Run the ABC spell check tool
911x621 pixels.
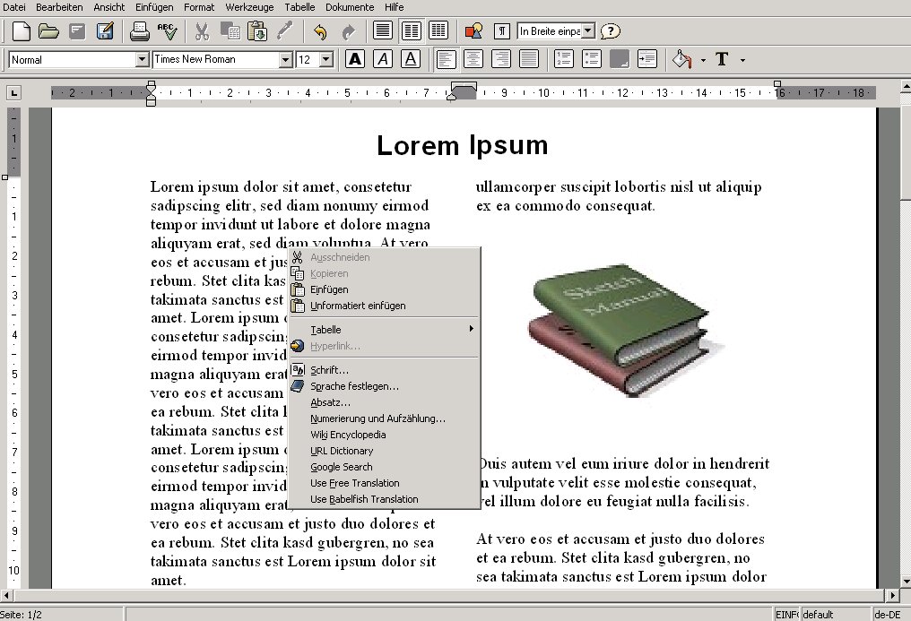tap(167, 31)
